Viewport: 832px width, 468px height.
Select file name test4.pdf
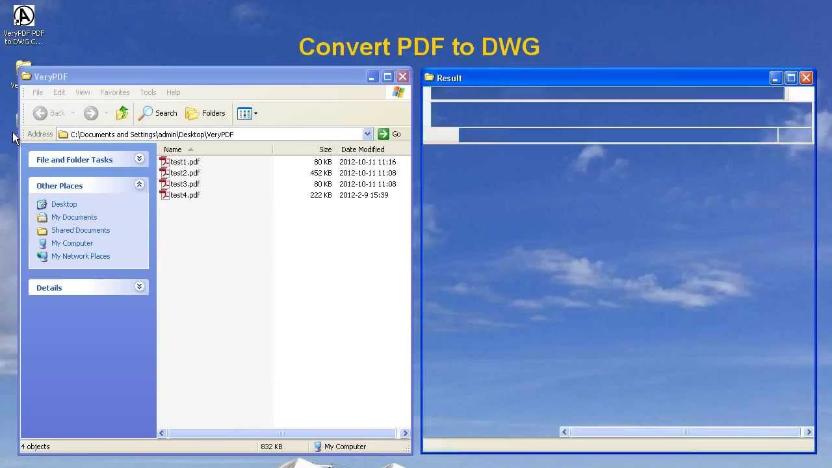point(185,195)
